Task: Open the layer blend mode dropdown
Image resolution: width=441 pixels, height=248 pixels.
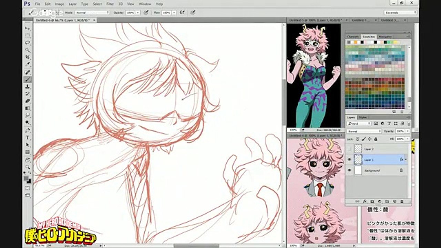Action: [364, 131]
